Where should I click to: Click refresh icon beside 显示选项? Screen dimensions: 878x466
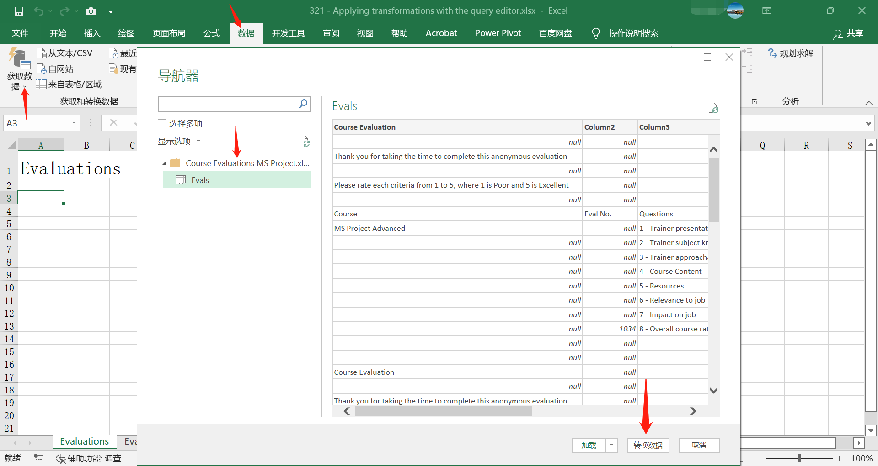(x=305, y=141)
